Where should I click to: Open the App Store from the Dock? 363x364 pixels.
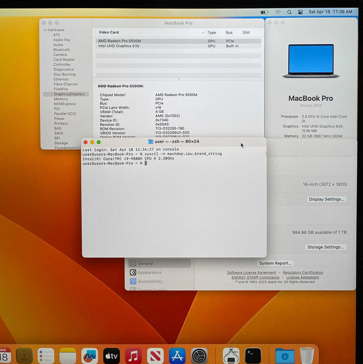click(177, 356)
